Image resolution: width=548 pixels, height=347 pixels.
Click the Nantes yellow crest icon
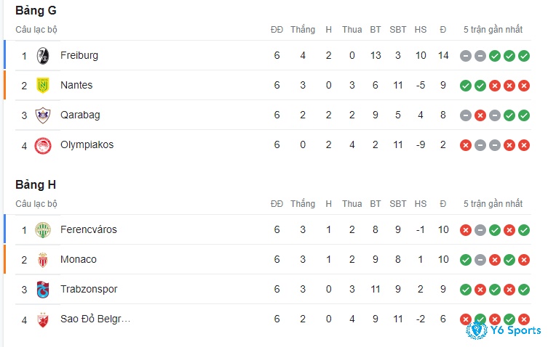43,86
